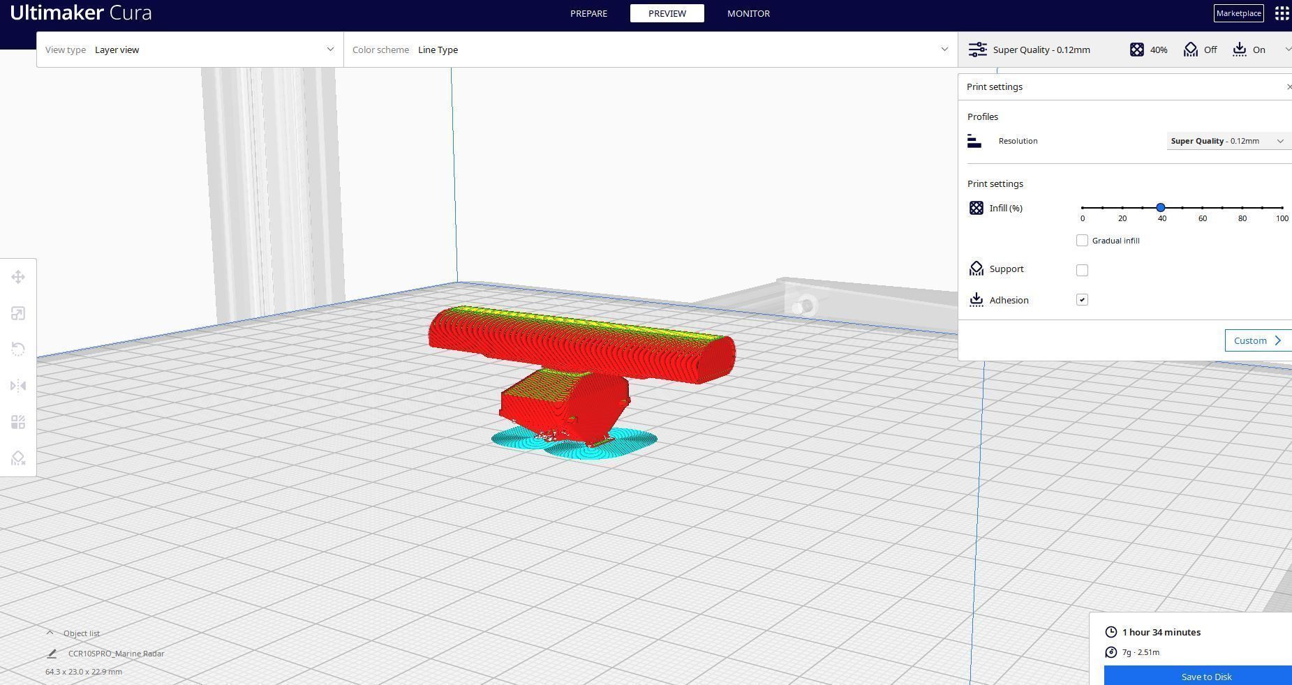Viewport: 1292px width, 685px height.
Task: Click Save to Disk
Action: (x=1198, y=676)
